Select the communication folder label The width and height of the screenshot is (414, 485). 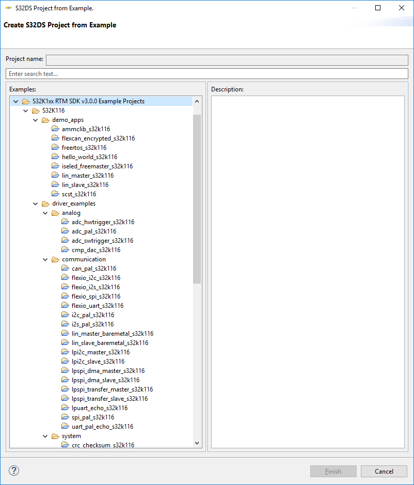pos(84,259)
